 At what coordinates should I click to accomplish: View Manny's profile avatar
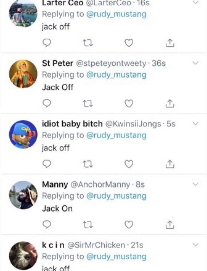click(23, 195)
